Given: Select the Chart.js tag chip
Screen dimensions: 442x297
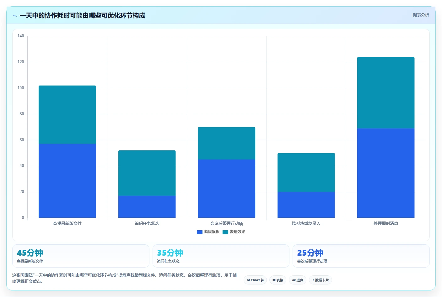Looking at the screenshot, I should pyautogui.click(x=255, y=280).
